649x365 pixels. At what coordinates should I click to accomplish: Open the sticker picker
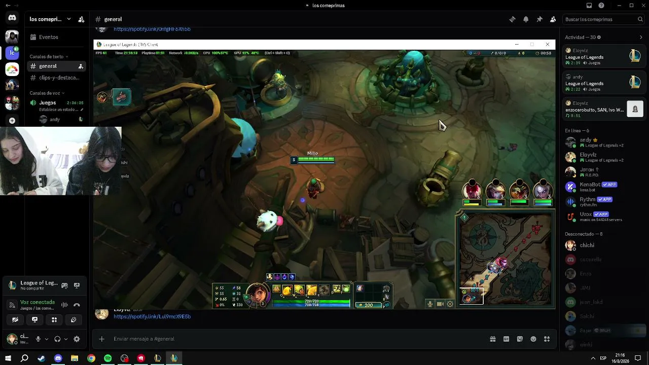[520, 339]
